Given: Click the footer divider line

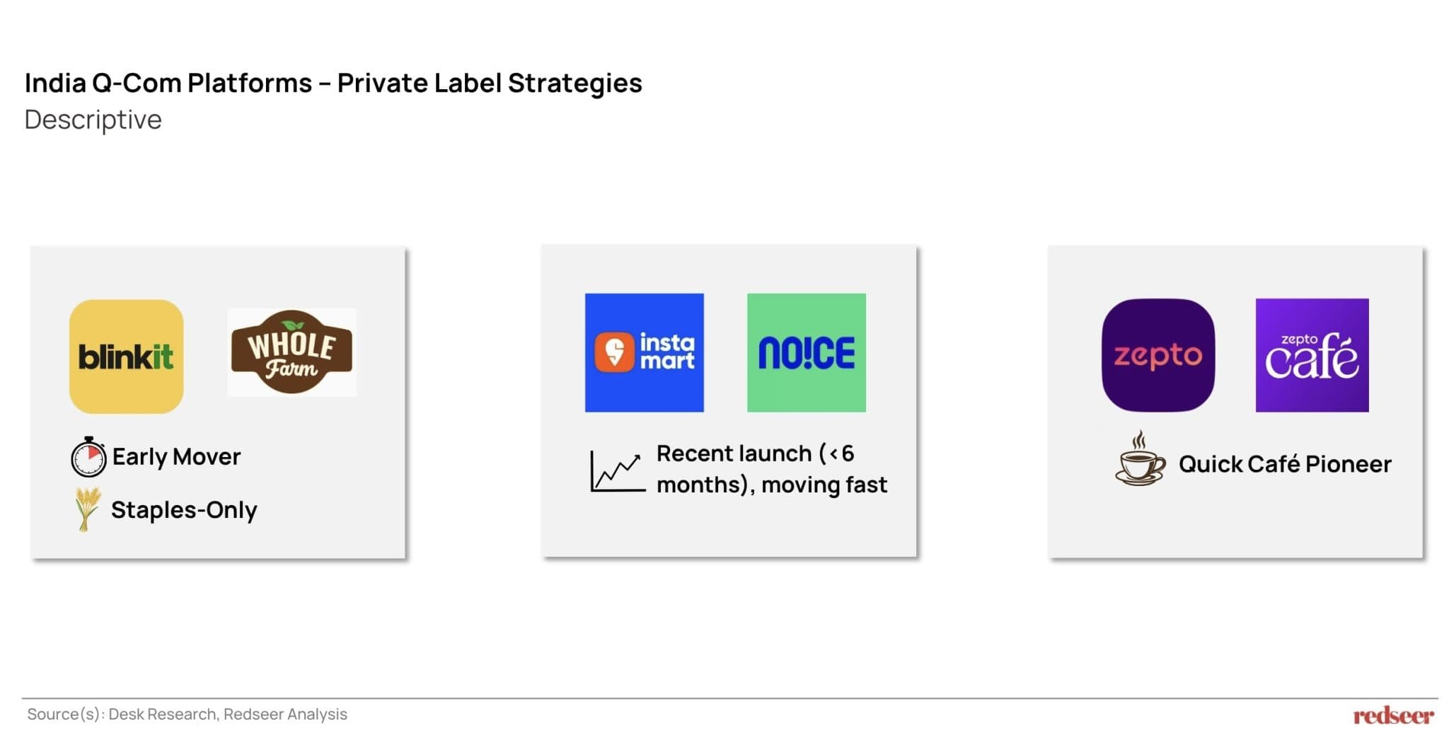Looking at the screenshot, I should click(x=729, y=698).
